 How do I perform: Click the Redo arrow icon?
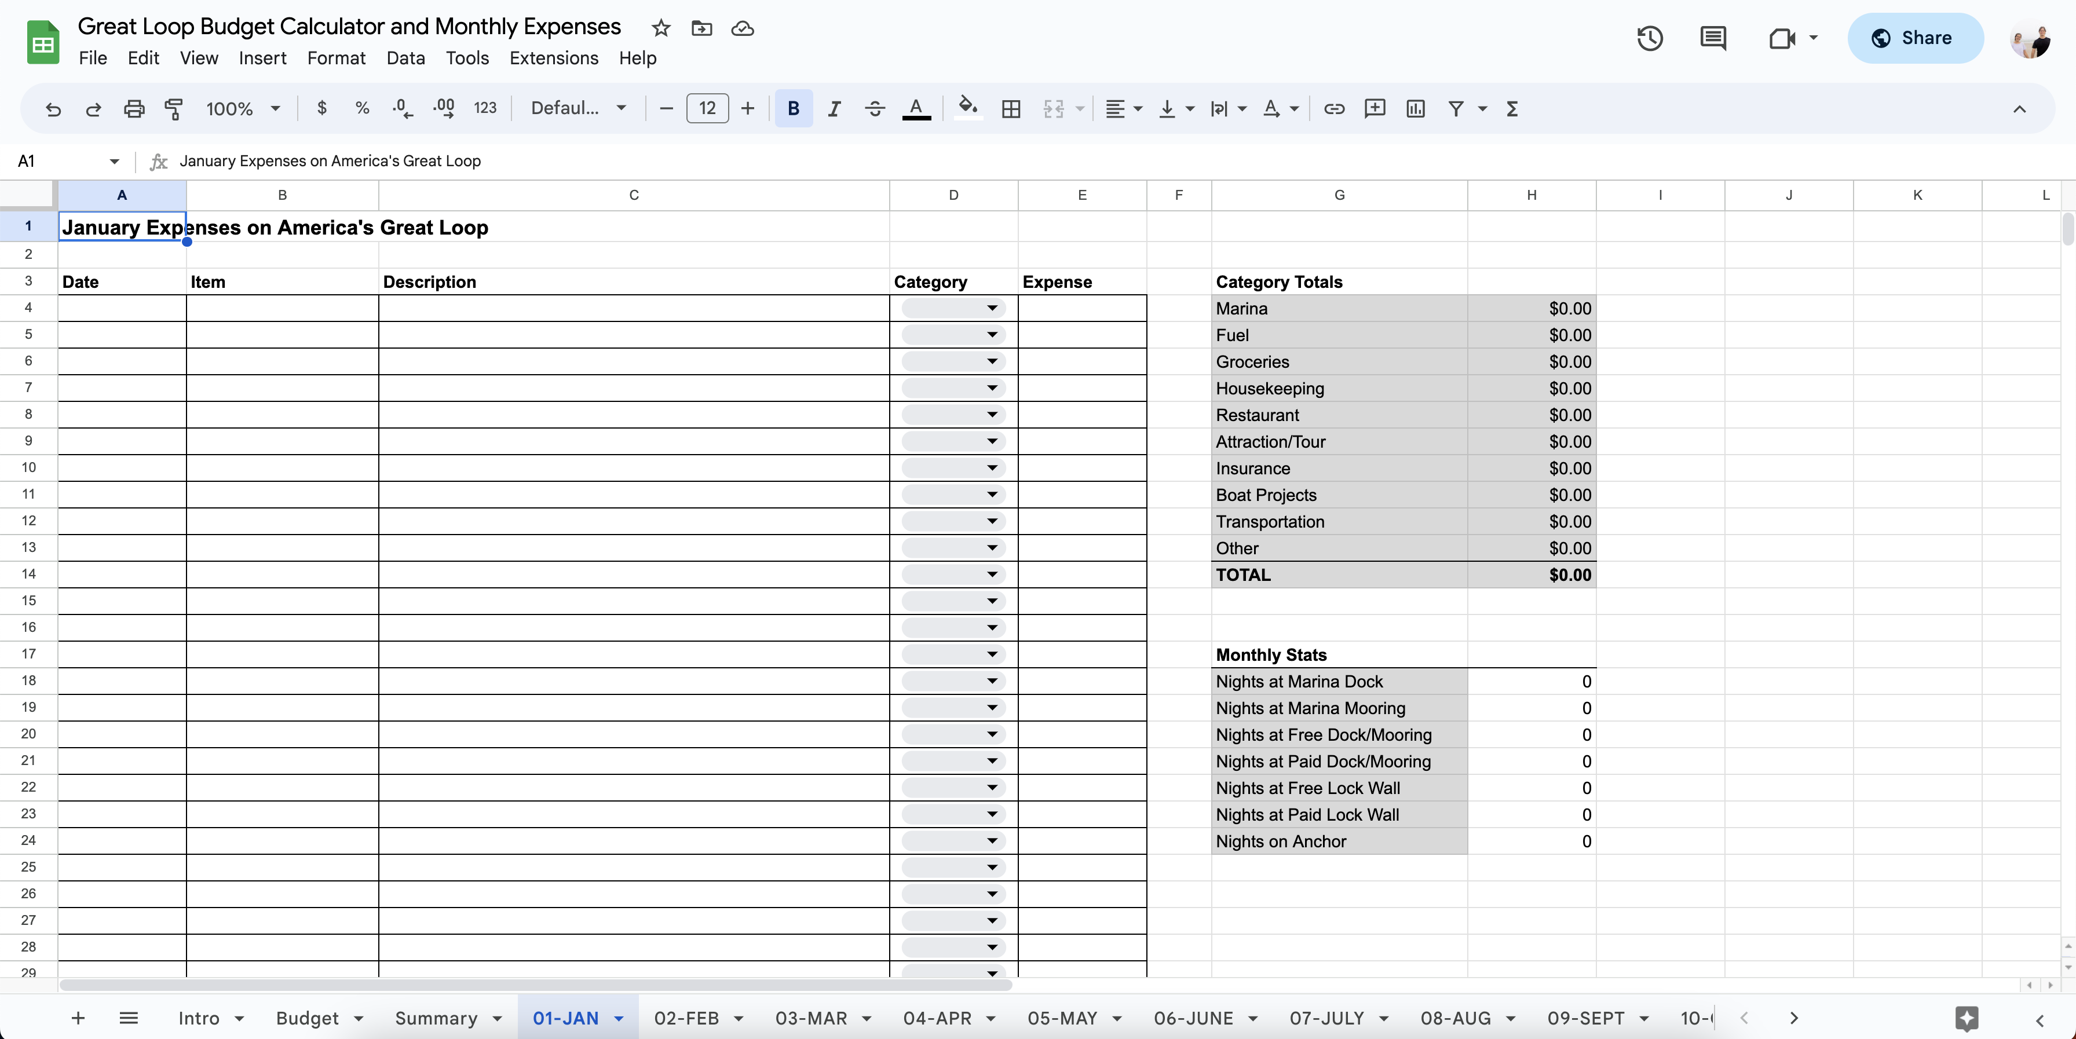point(93,109)
